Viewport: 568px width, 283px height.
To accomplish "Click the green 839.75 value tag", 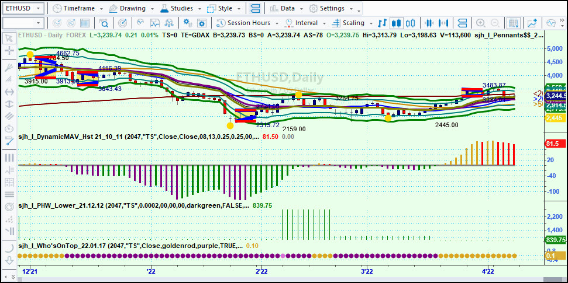I will [555, 240].
